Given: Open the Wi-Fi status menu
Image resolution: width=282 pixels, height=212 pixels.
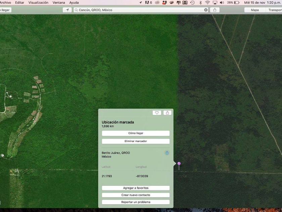Looking at the screenshot, I should tap(207, 3).
